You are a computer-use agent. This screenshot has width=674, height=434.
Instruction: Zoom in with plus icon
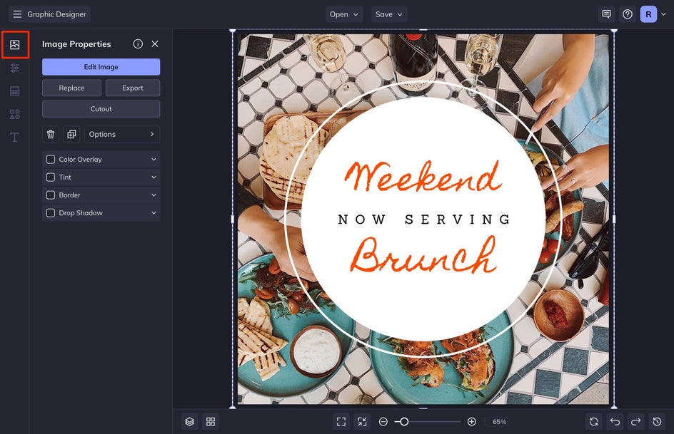pos(471,422)
